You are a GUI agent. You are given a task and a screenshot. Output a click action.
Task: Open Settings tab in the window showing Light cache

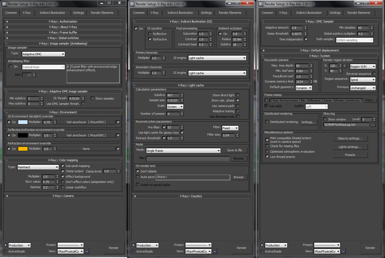point(206,13)
